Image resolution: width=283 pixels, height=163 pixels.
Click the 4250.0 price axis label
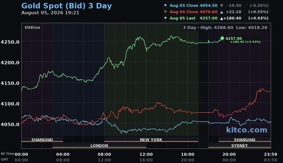point(10,42)
